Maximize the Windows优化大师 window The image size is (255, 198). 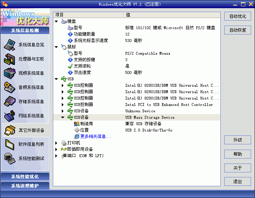click(x=243, y=4)
